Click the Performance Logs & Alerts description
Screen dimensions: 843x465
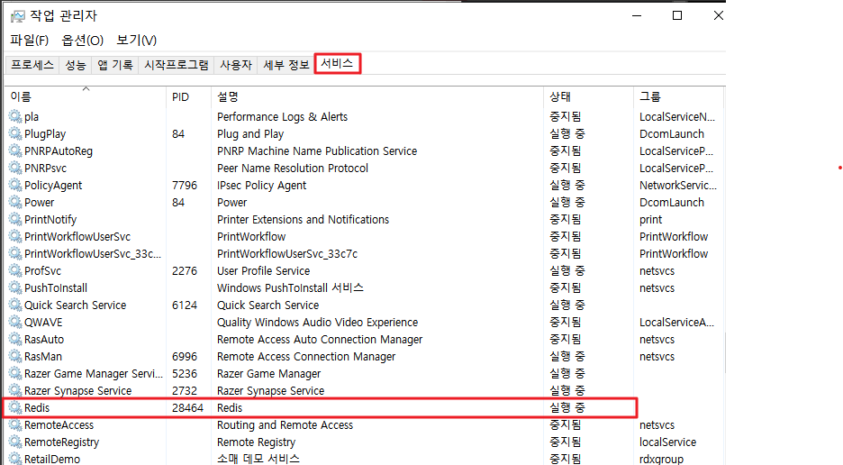pyautogui.click(x=282, y=117)
